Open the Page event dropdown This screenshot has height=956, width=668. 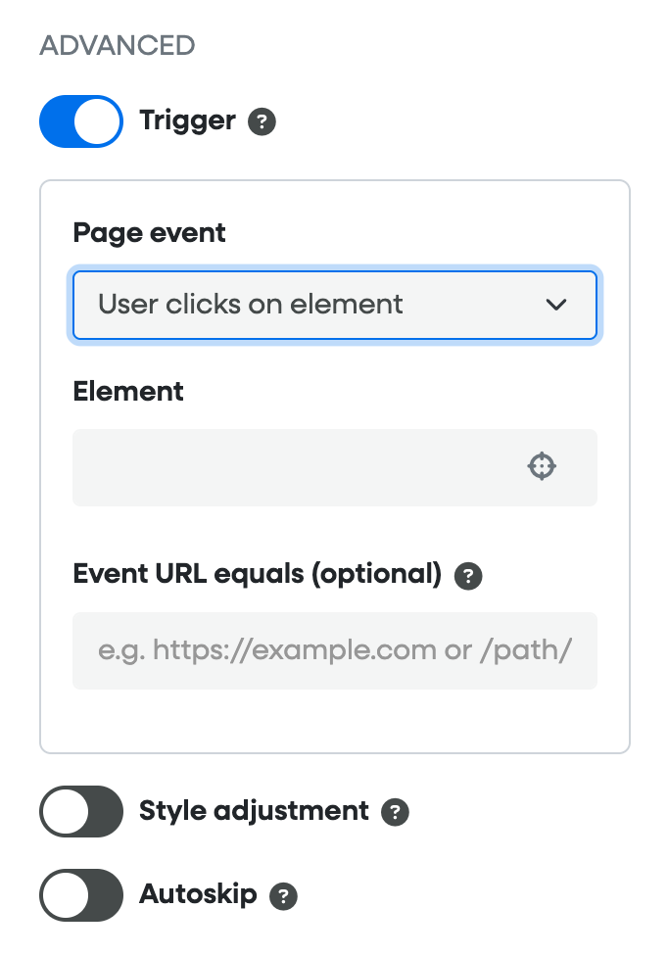pos(334,305)
